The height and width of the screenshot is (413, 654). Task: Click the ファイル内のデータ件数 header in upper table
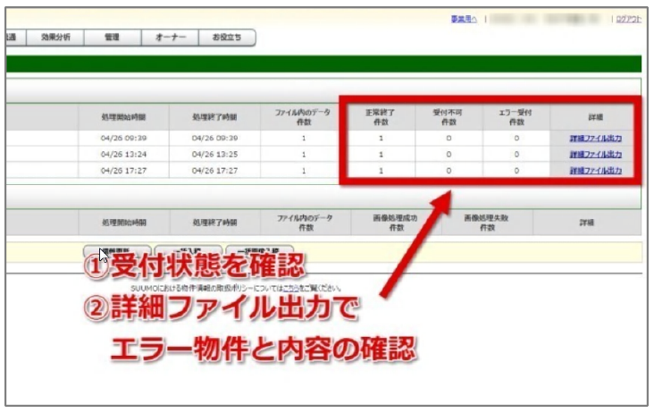point(303,117)
